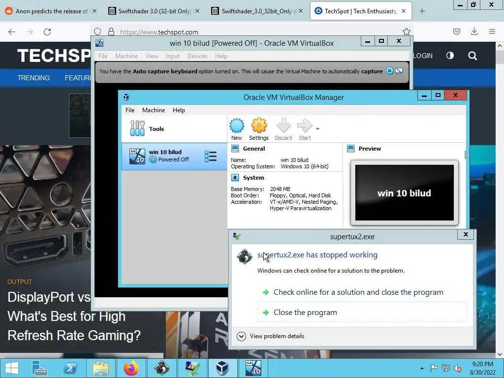Viewport: 504px width, 378px height.
Task: Switch to Firefox on the taskbar
Action: 131,368
